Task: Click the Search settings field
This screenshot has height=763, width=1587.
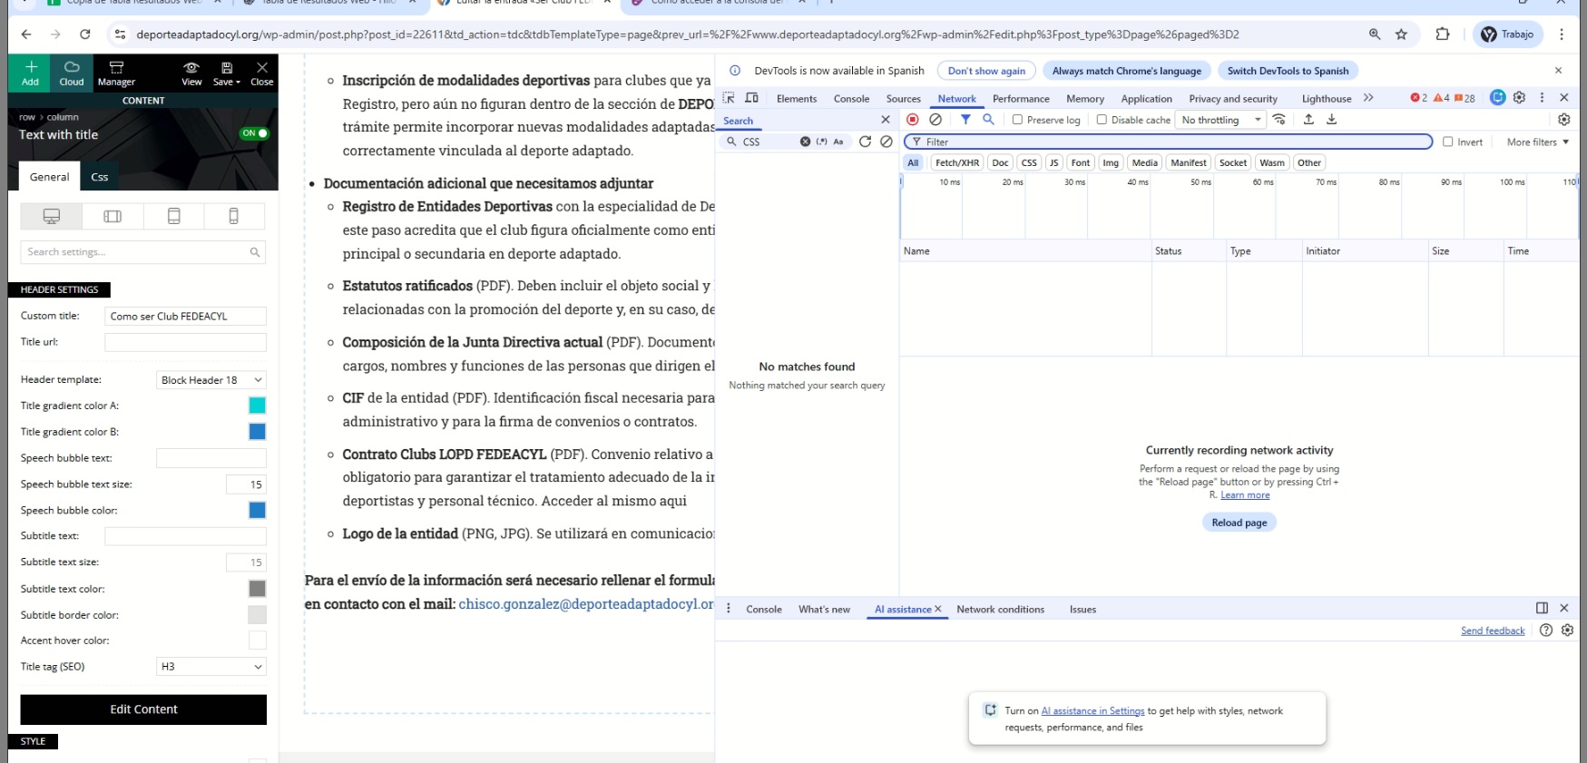Action: point(143,252)
